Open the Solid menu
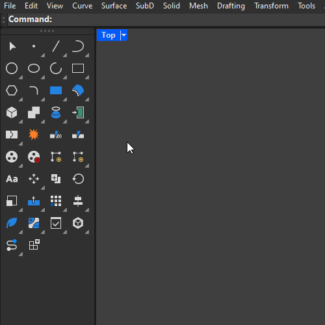 pos(172,6)
